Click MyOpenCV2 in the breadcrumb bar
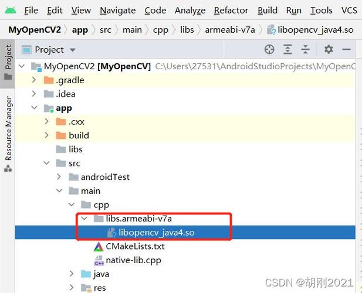Viewport: 362px width, 293px height. tap(35, 30)
